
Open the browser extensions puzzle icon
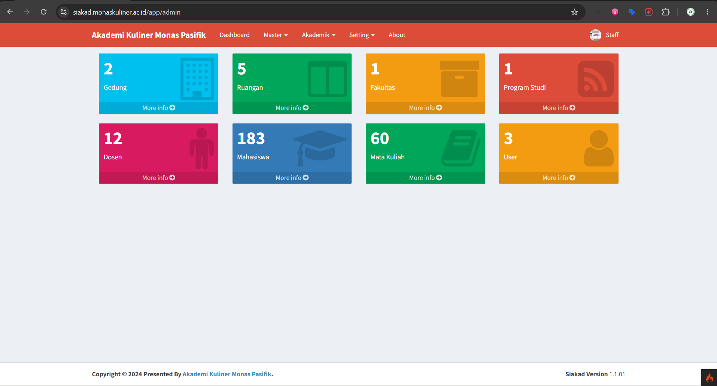coord(666,12)
